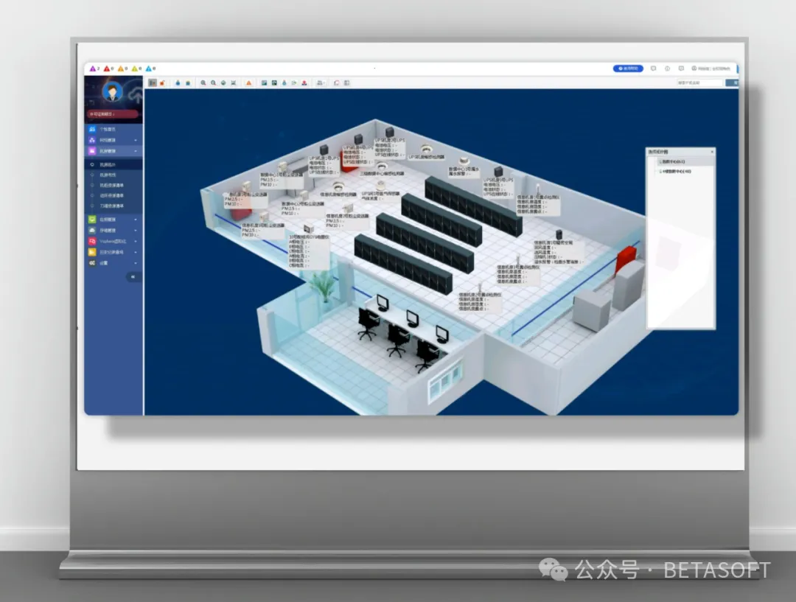Expand arrow on yellow folder icon row
This screenshot has height=602, width=796.
coord(136,252)
